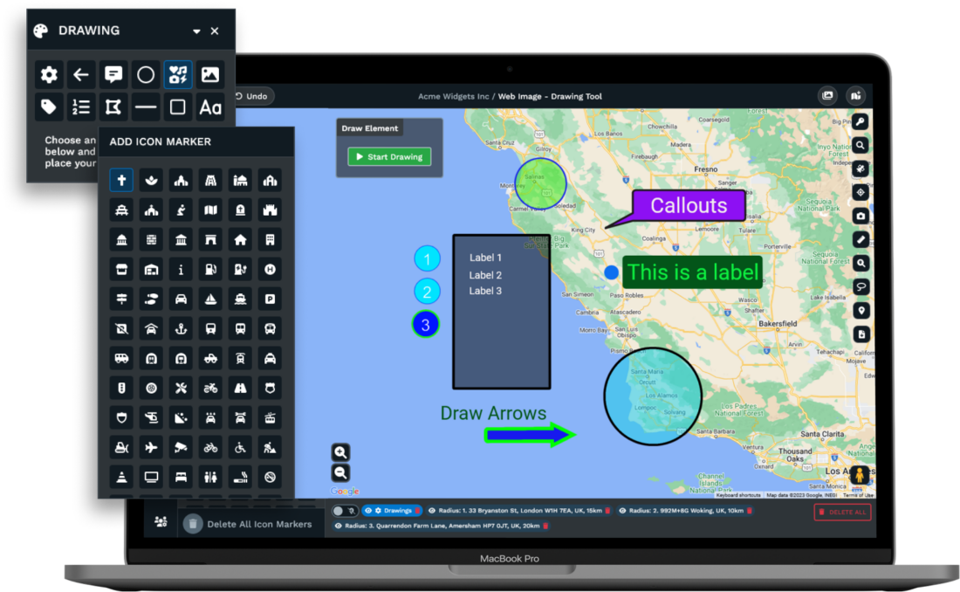Expand the Drawing panel dropdown caret
960x592 pixels.
196,31
